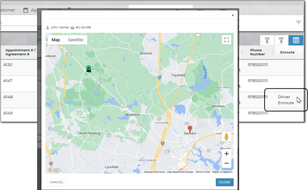Close the map dialog with the X
This screenshot has width=308, height=190.
click(x=232, y=15)
